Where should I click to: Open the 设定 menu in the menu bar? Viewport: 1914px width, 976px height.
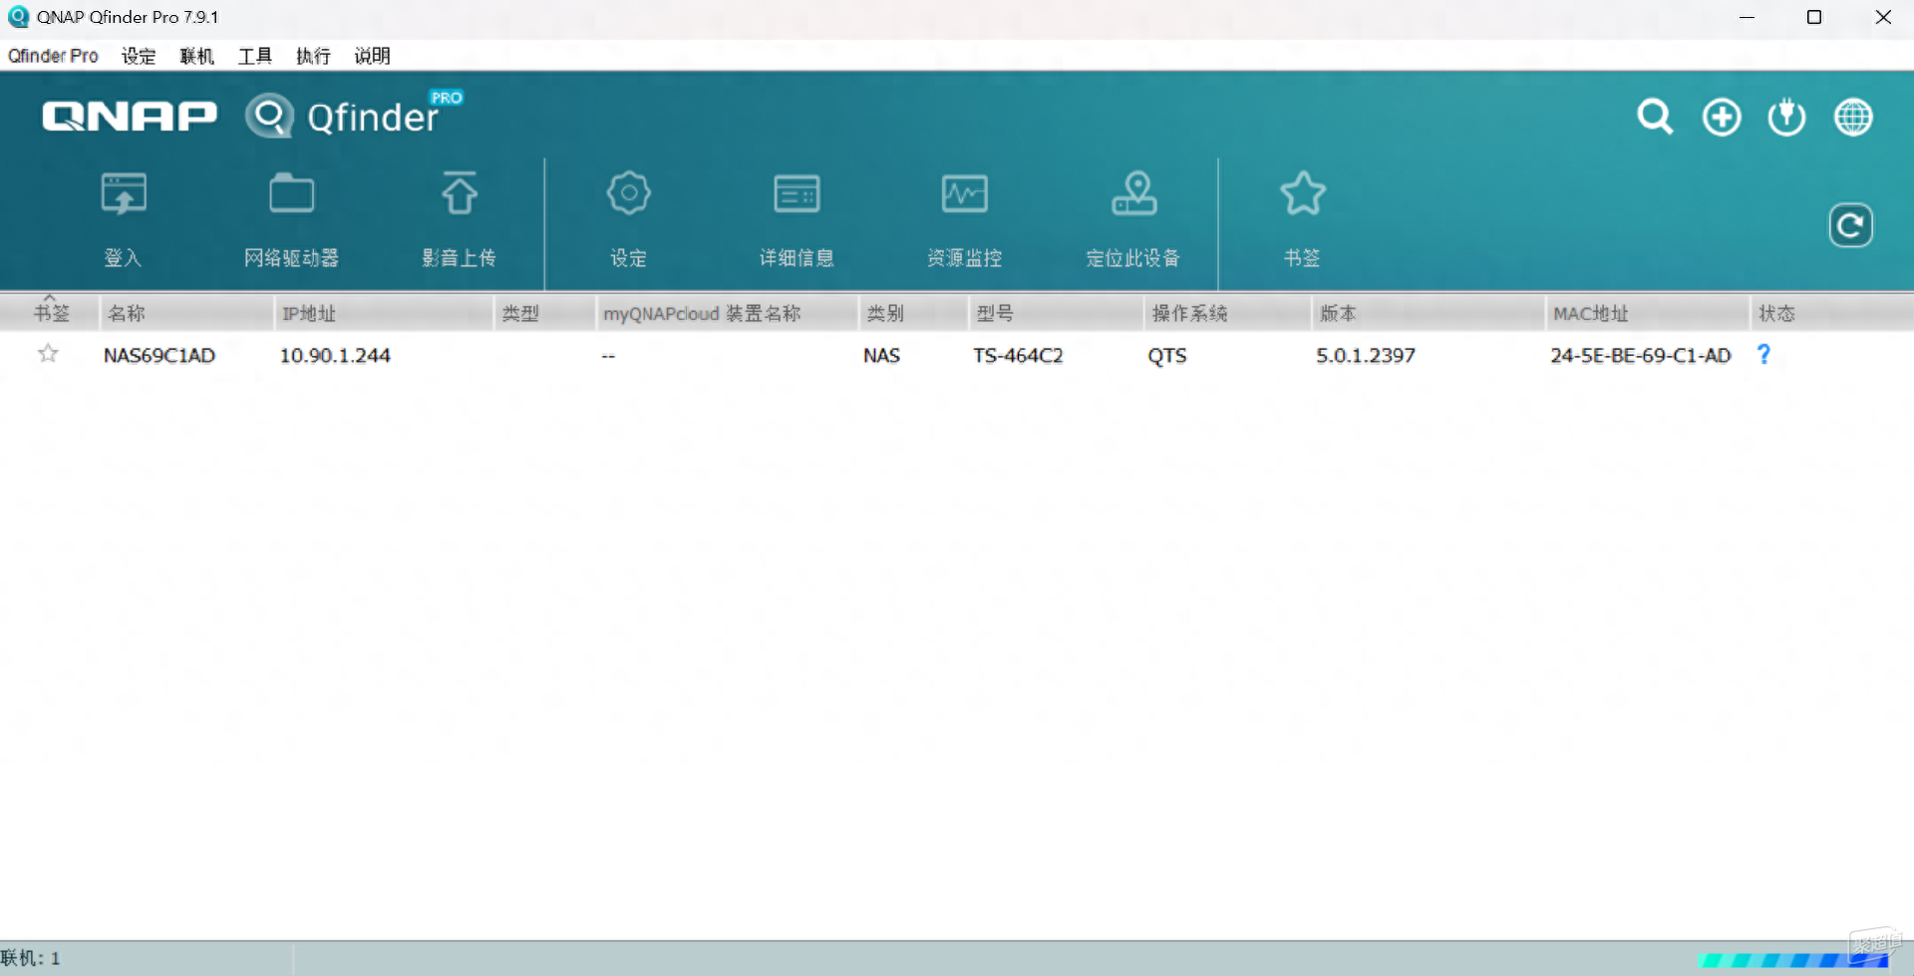139,56
